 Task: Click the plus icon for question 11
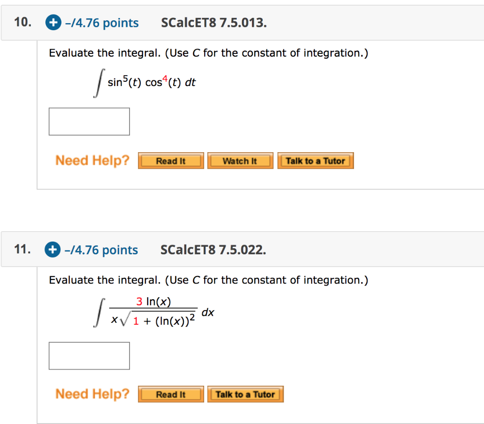point(52,250)
